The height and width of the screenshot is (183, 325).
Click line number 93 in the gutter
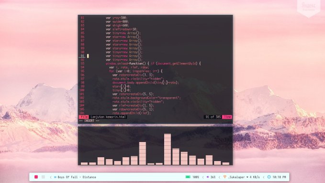(x=82, y=64)
